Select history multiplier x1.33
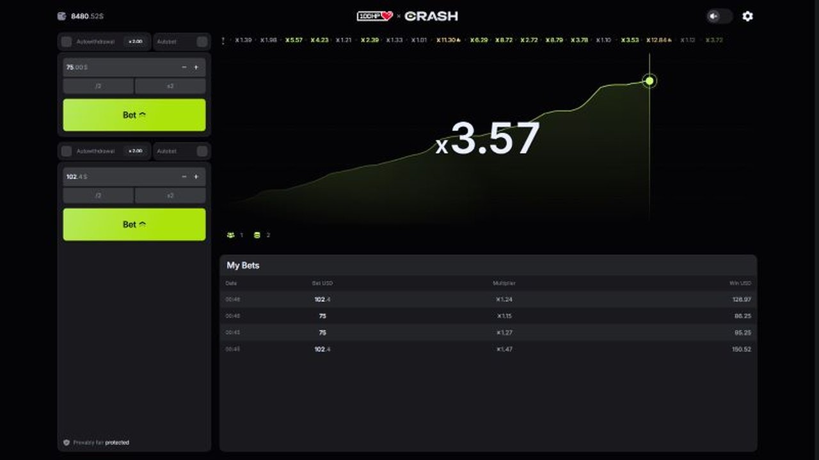Image resolution: width=819 pixels, height=460 pixels. coord(394,40)
